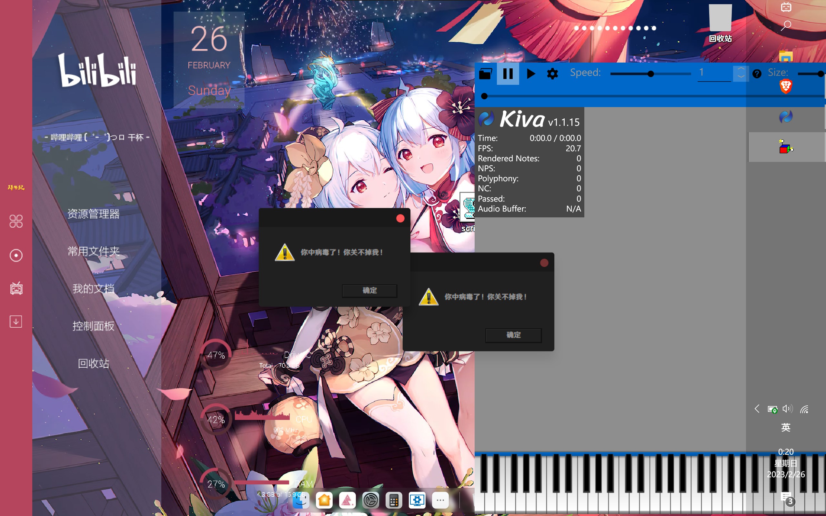The width and height of the screenshot is (826, 516).
Task: Open search with the taskbar magnifier icon
Action: [x=786, y=25]
